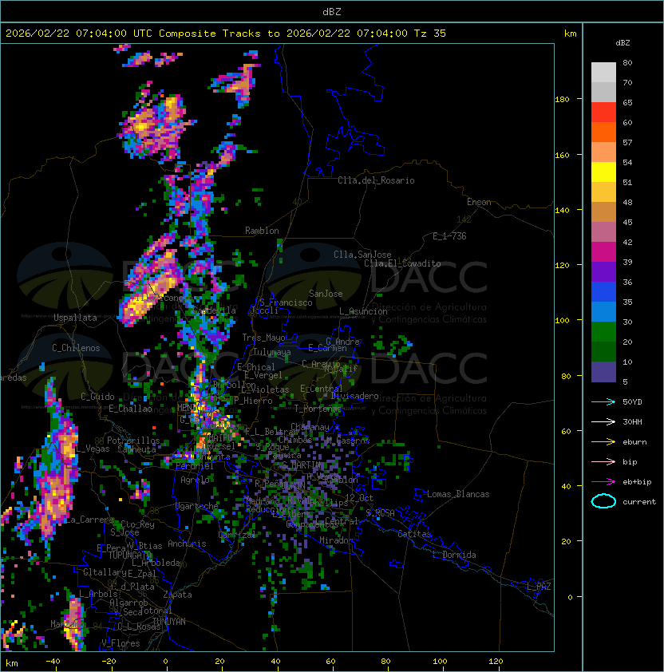
Task: Click the yellow eburn arrow in legend
Action: [603, 442]
